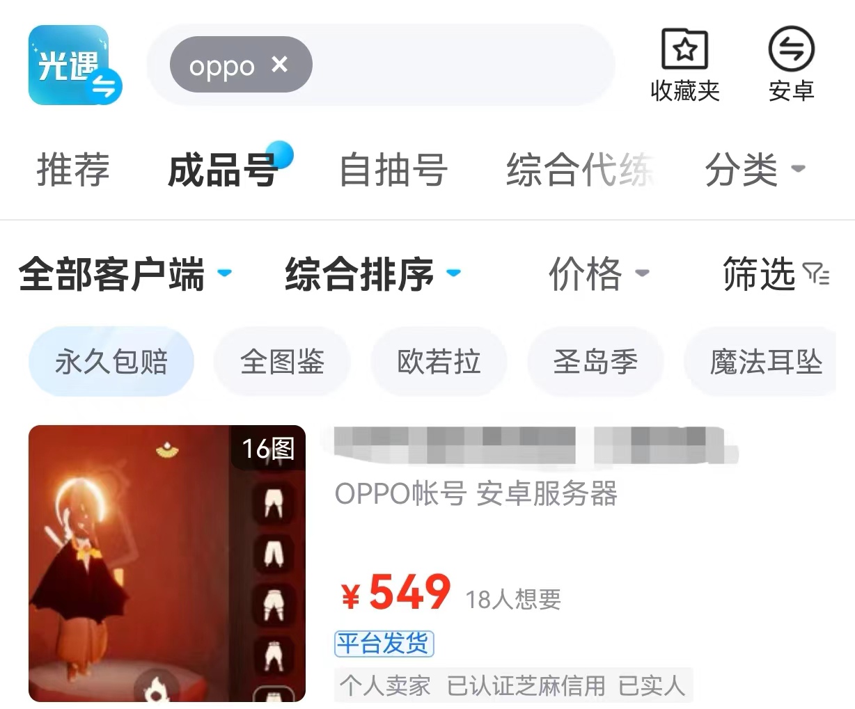Screen dimensions: 855x709
Task: Open the 价格 price dropdown
Action: point(599,273)
